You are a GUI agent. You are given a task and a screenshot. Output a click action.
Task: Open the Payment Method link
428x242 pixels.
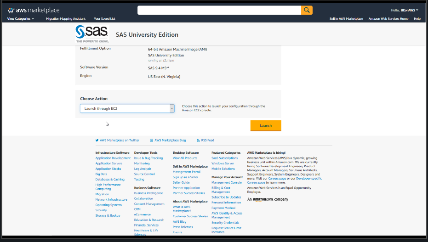click(223, 208)
